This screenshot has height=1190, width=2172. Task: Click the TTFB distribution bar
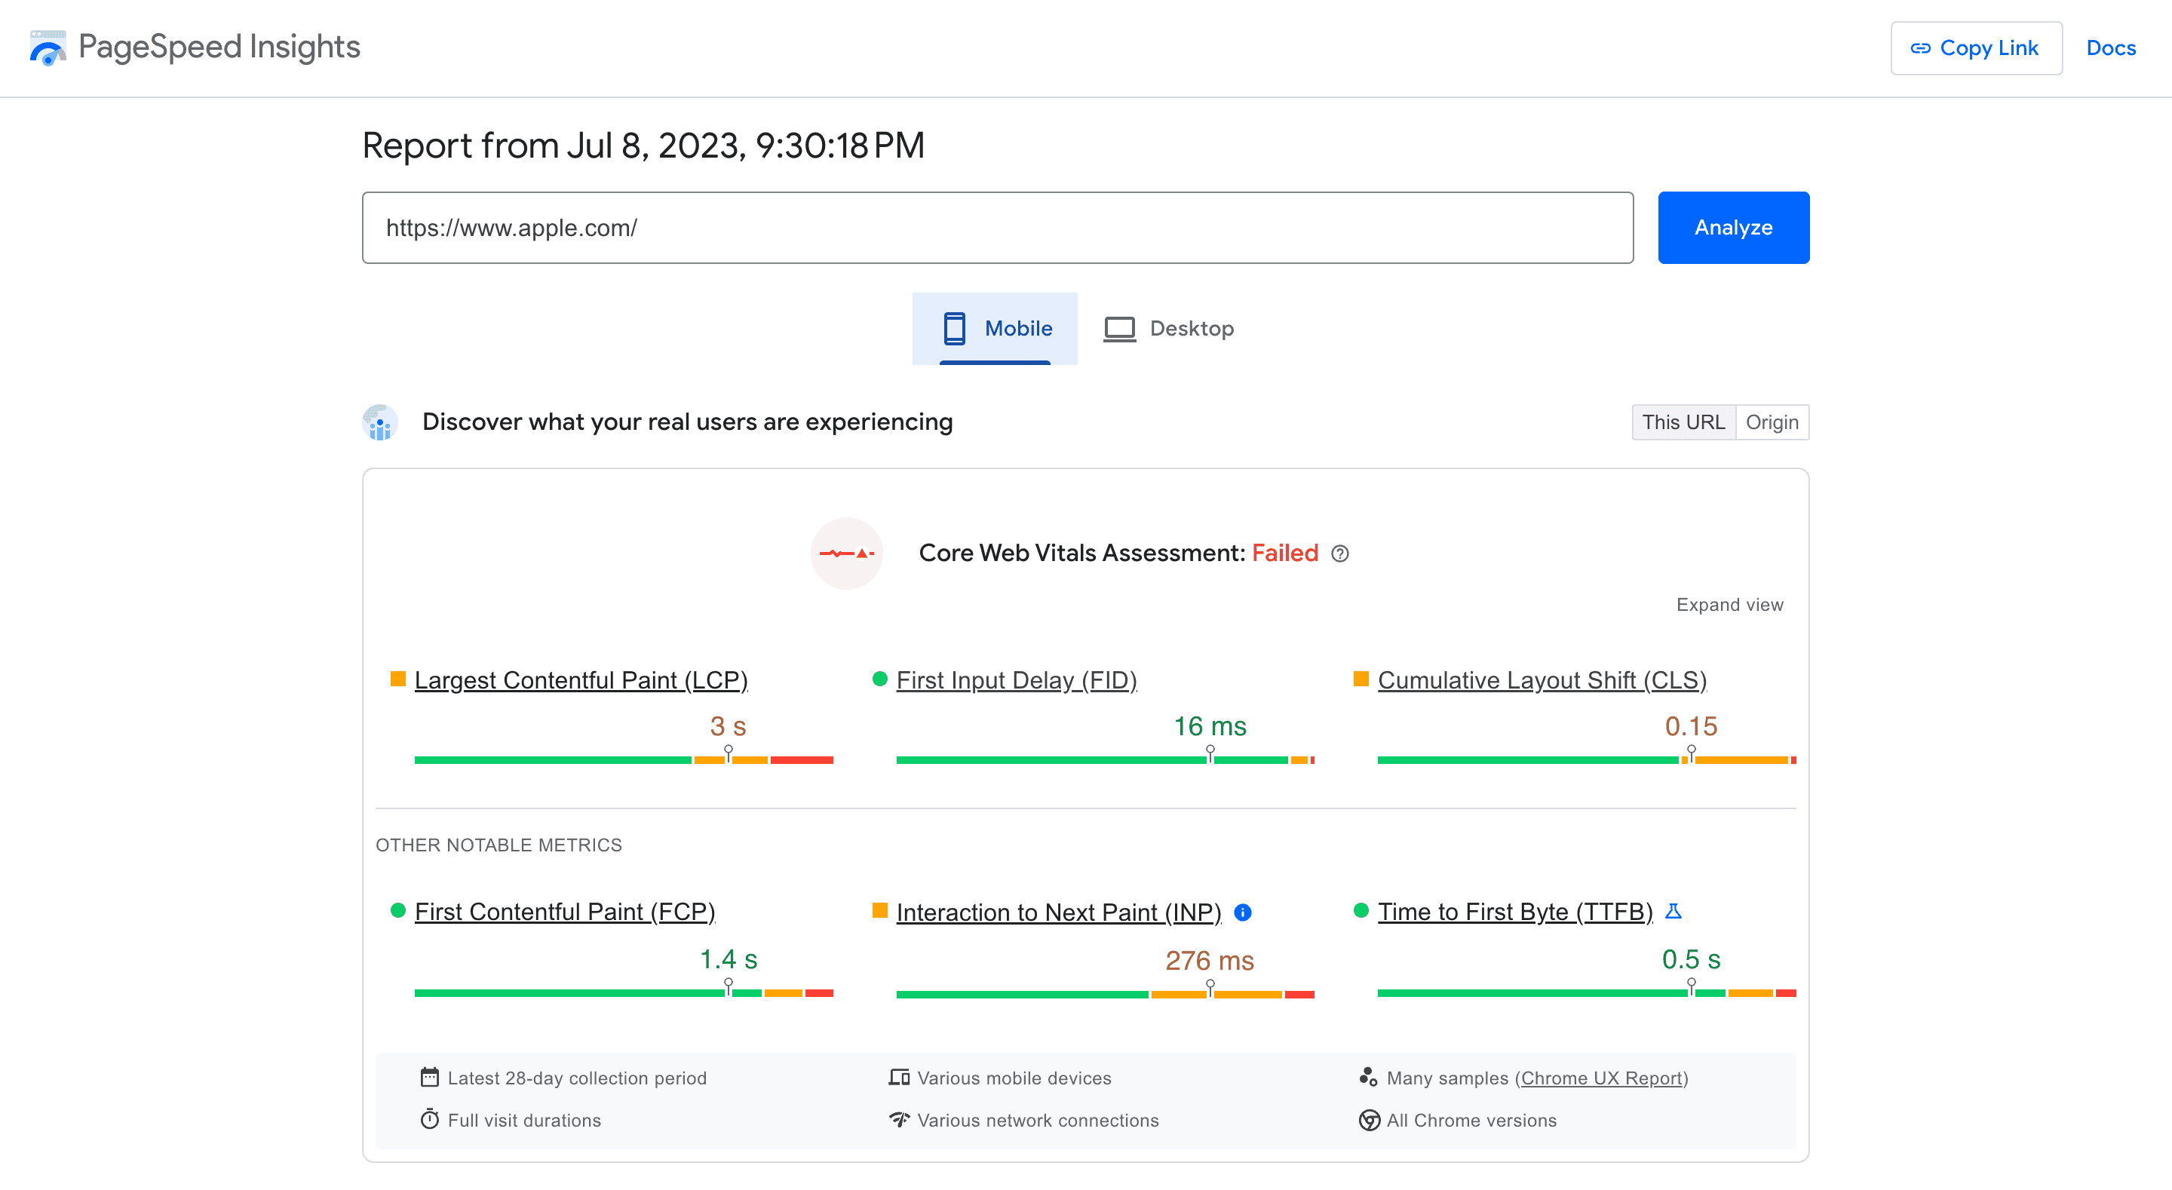(1587, 992)
